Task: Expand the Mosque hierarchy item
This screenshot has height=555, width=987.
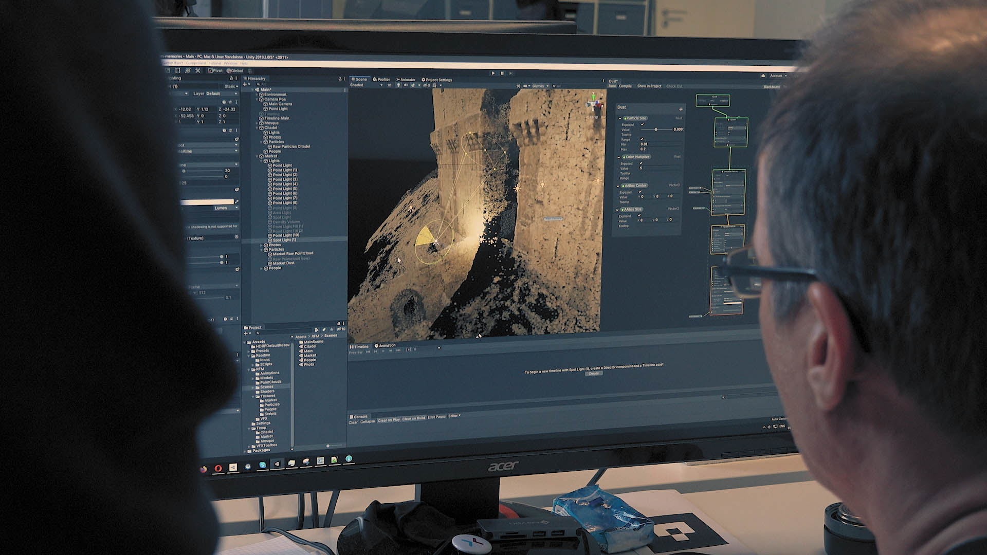Action: (257, 123)
